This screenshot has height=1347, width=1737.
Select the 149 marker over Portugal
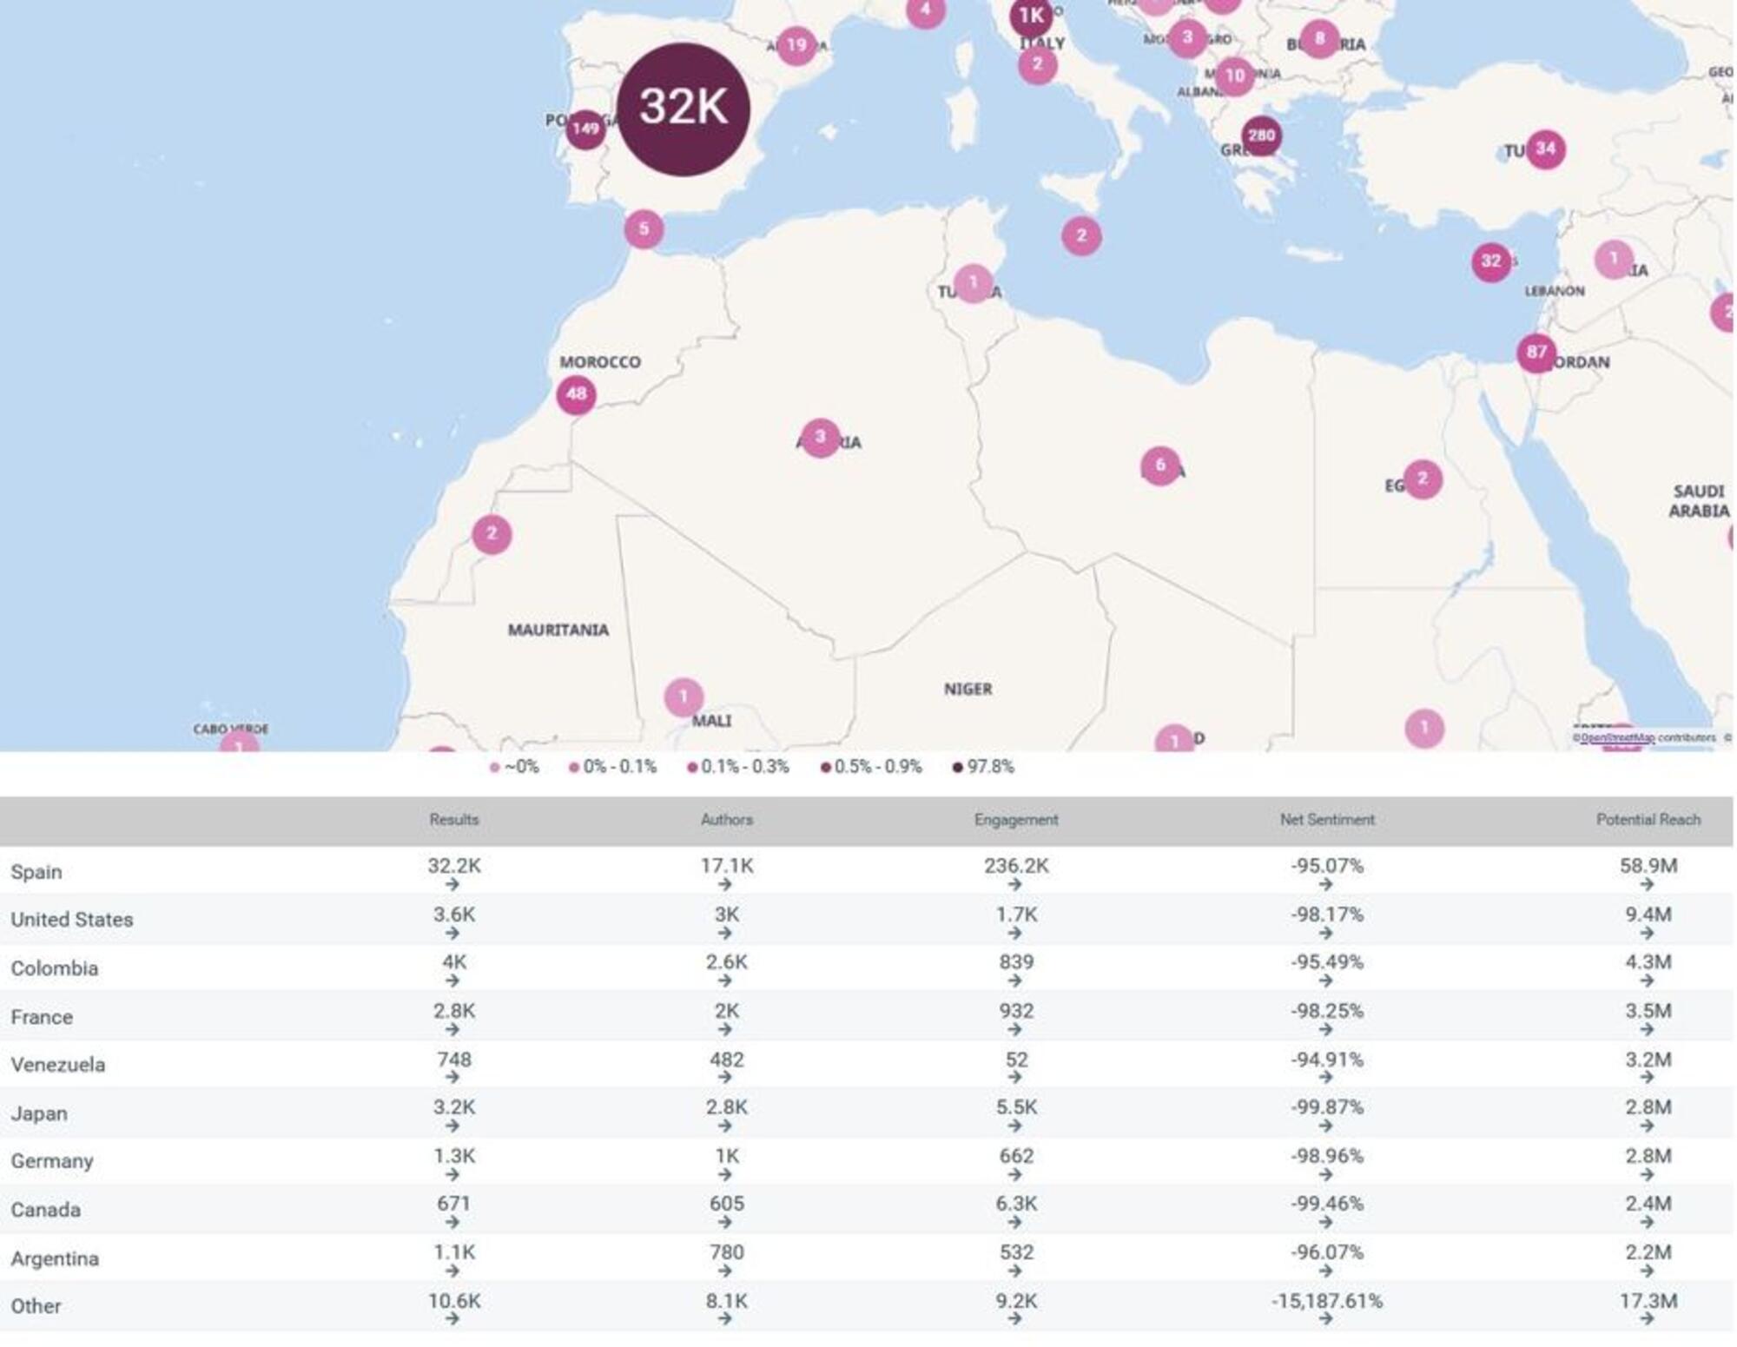point(585,129)
